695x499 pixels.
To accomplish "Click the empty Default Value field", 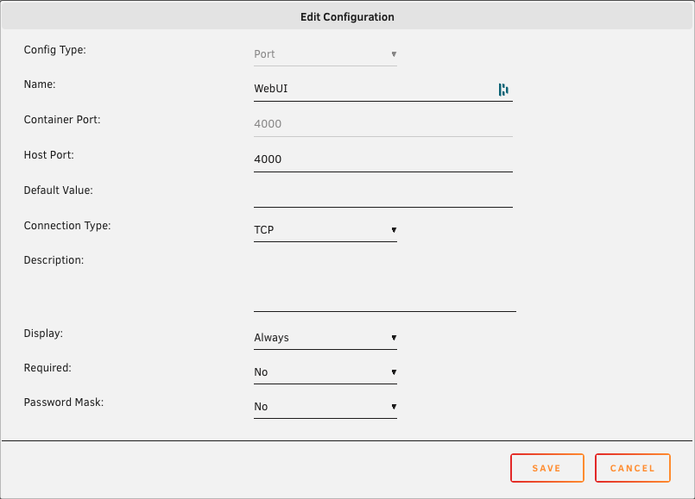I will point(383,195).
